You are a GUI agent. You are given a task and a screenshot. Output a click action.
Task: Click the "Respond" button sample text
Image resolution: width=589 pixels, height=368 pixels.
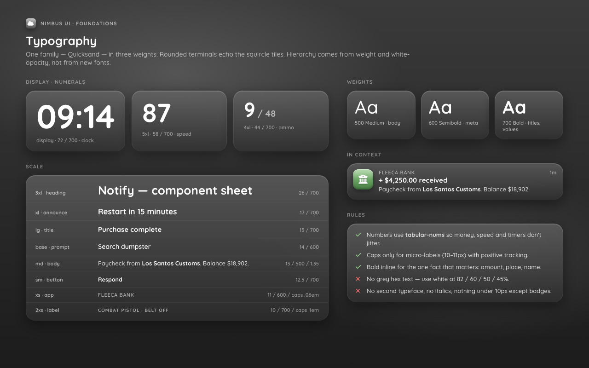pos(110,280)
